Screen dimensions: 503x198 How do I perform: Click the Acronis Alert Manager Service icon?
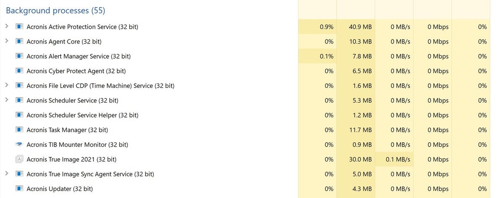click(19, 56)
